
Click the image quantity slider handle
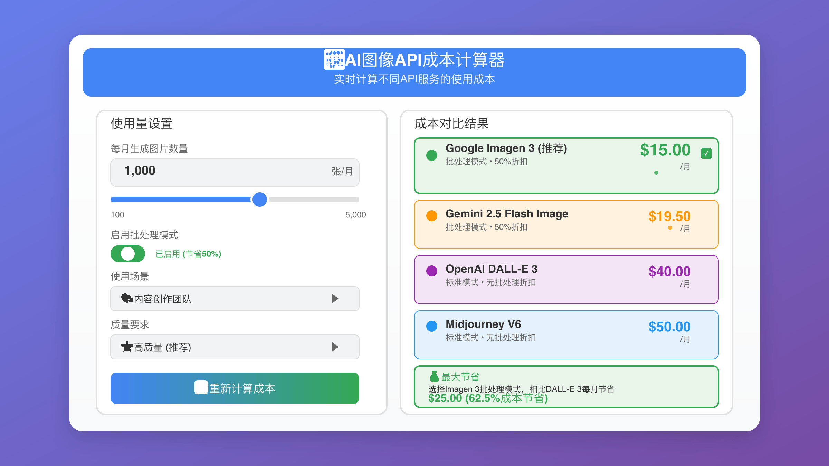[260, 200]
